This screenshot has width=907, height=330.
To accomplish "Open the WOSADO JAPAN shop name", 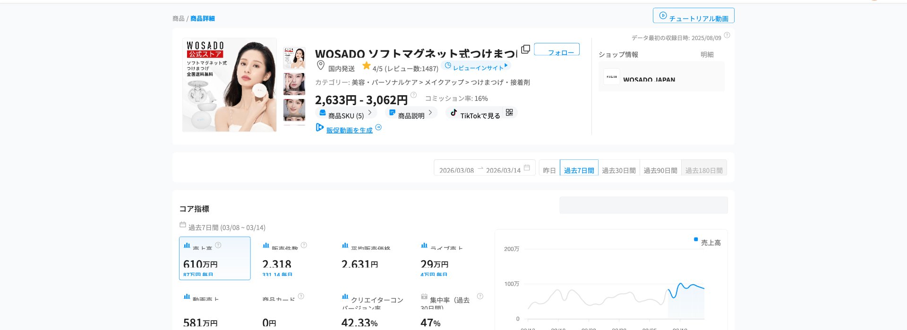I will [649, 79].
